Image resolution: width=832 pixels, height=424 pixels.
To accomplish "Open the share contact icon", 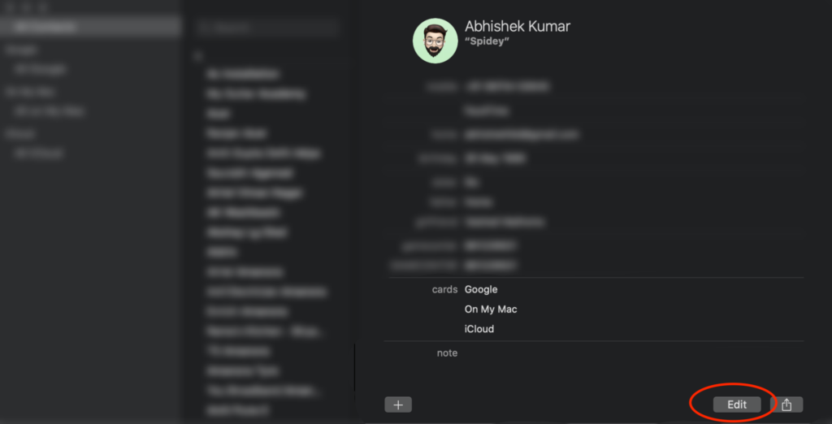I will click(x=786, y=405).
